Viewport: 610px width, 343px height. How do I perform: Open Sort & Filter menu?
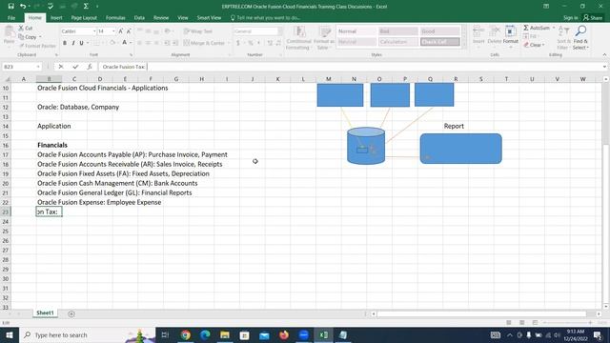click(x=563, y=37)
